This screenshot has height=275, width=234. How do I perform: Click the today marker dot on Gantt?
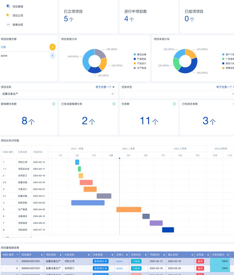pos(119,158)
